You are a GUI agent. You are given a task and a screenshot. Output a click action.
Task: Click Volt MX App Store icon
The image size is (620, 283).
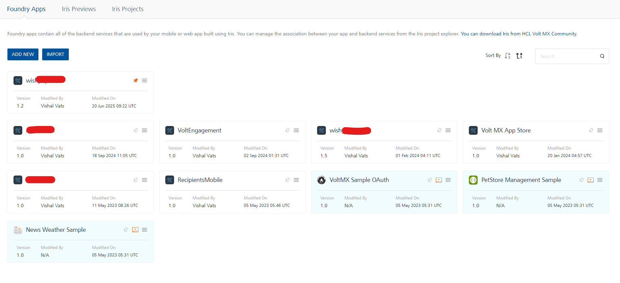click(x=473, y=130)
